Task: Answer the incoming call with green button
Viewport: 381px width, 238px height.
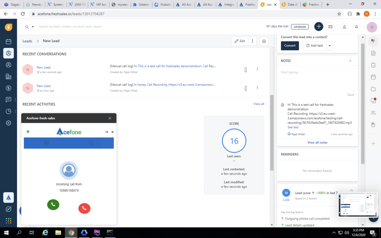Action: tap(53, 205)
